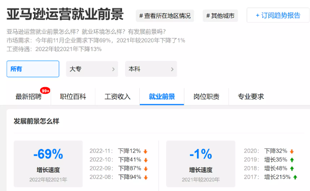Click down arrow beside 下降94%
This screenshot has height=191, width=310.
tap(146, 177)
